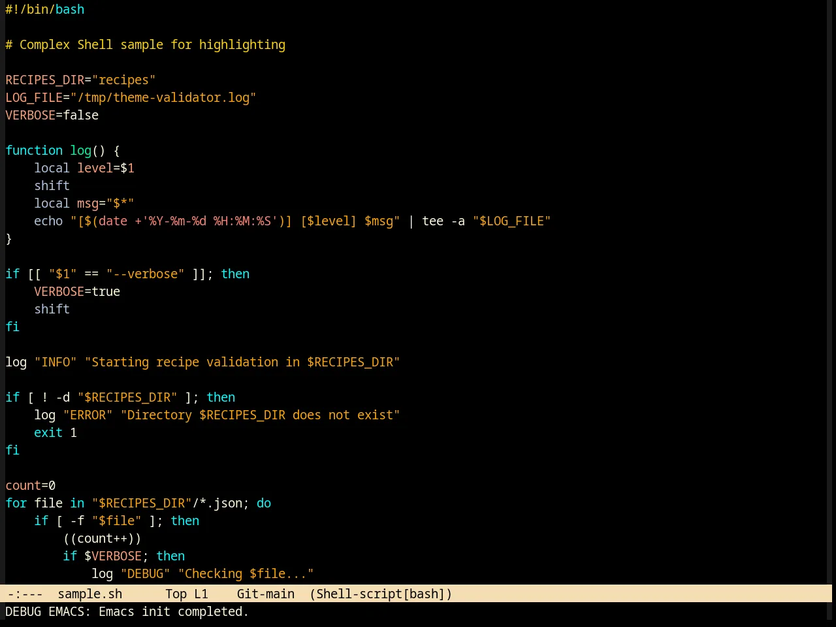
Task: Click the -:--- buffer status flags
Action: (x=25, y=594)
